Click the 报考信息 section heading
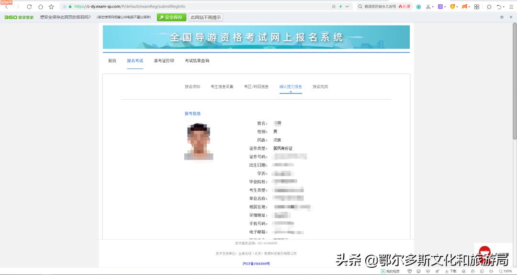Screen dimensions: 517x275 pos(192,114)
